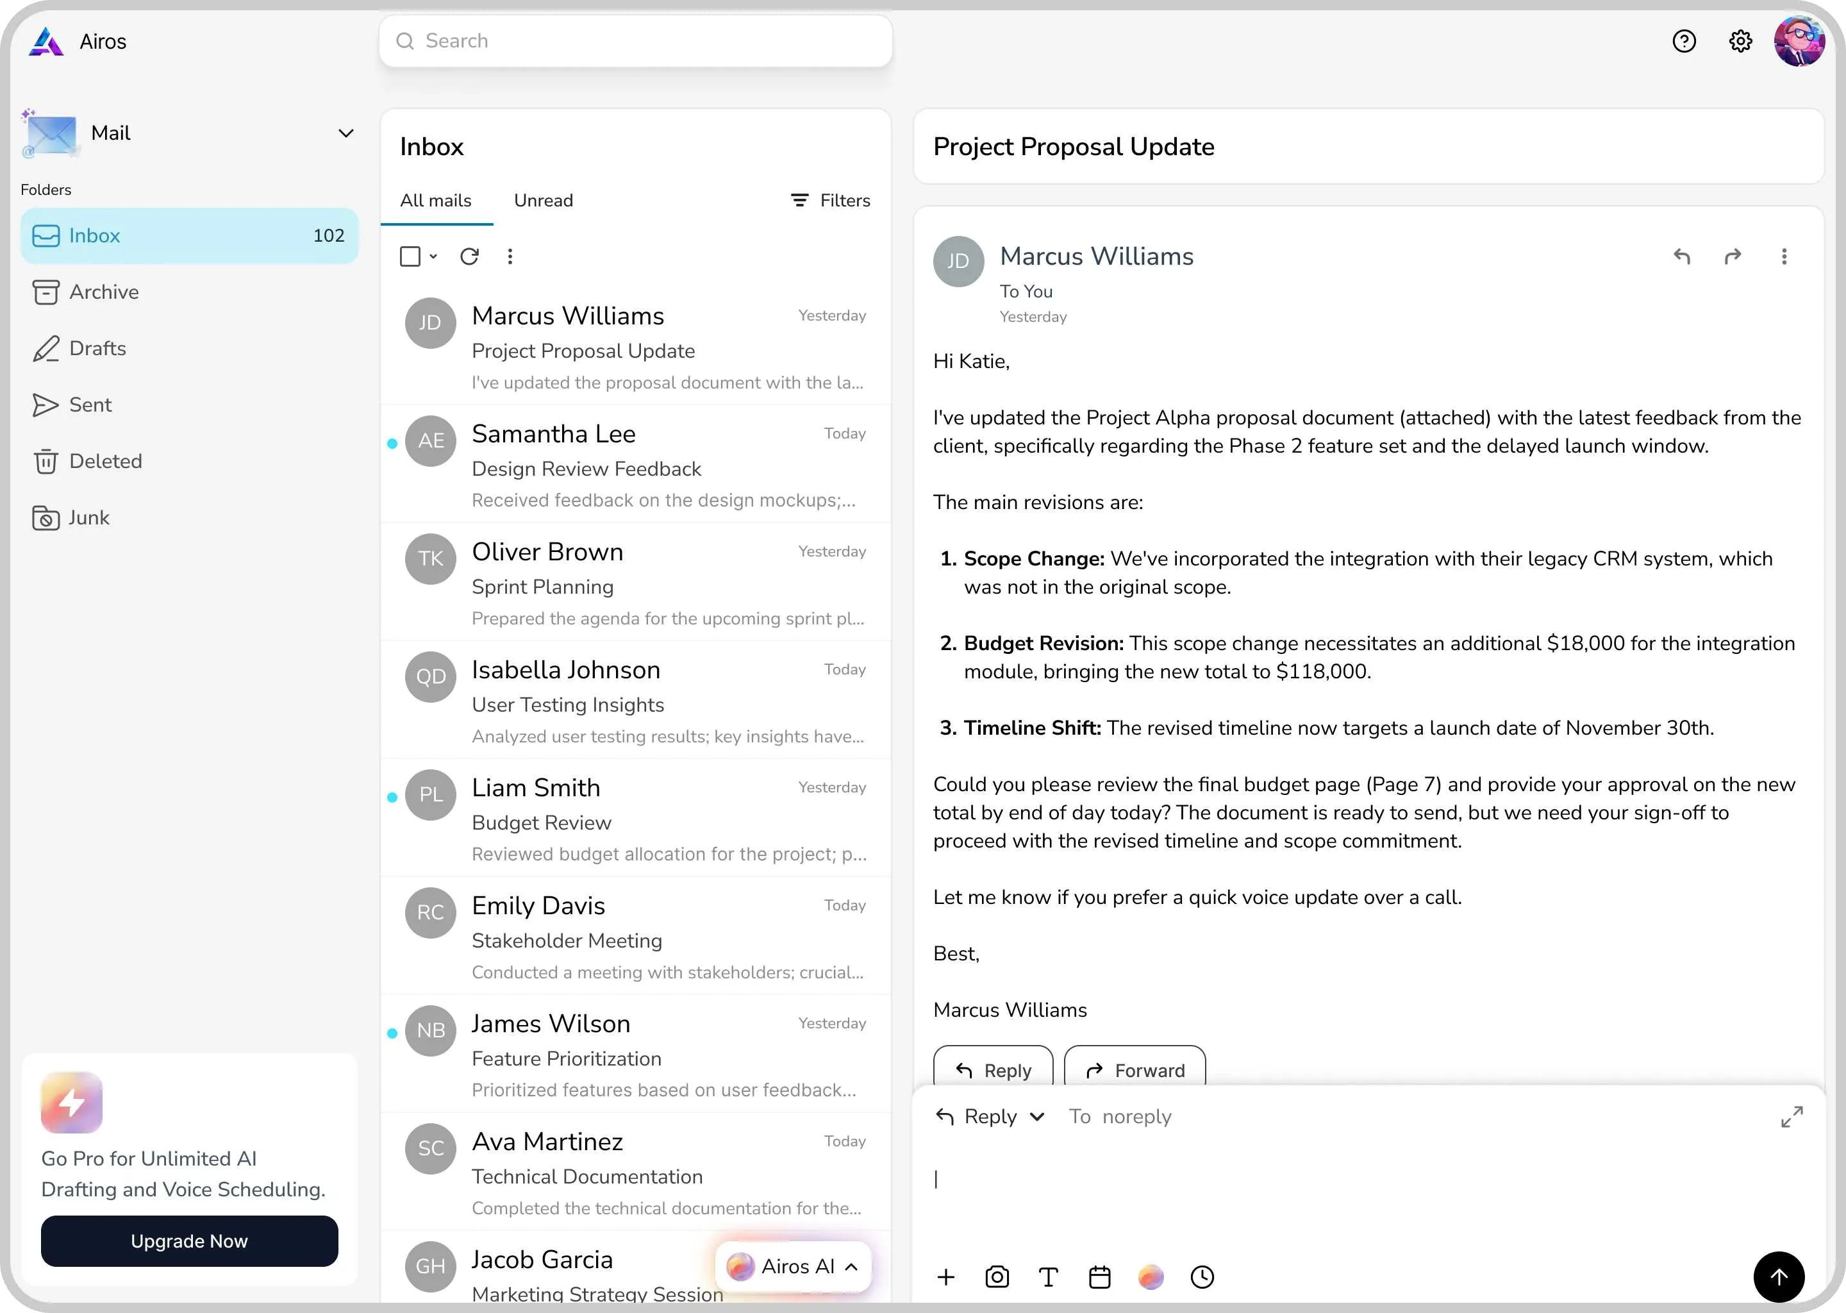Switch to the Unread tab
The width and height of the screenshot is (1846, 1313).
point(543,201)
